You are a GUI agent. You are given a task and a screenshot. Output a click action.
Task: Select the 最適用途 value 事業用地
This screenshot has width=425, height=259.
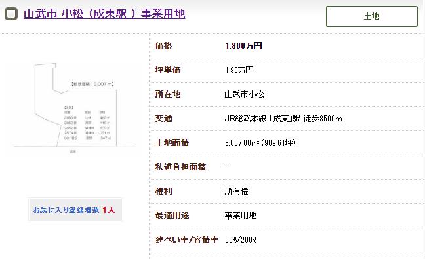coord(241,215)
